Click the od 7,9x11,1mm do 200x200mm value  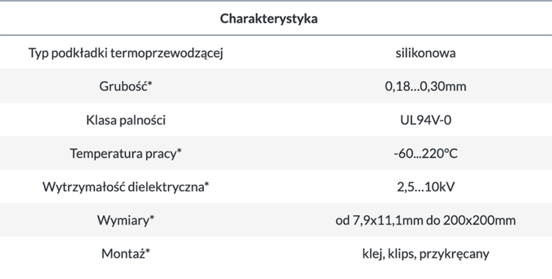pos(425,220)
